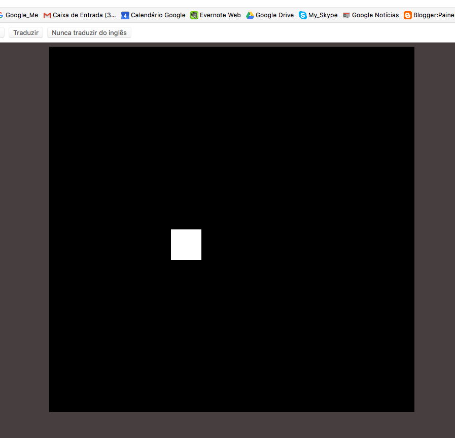Click the Google G icon beside Google_Me
Viewport: 455px width, 438px height.
click(x=2, y=15)
